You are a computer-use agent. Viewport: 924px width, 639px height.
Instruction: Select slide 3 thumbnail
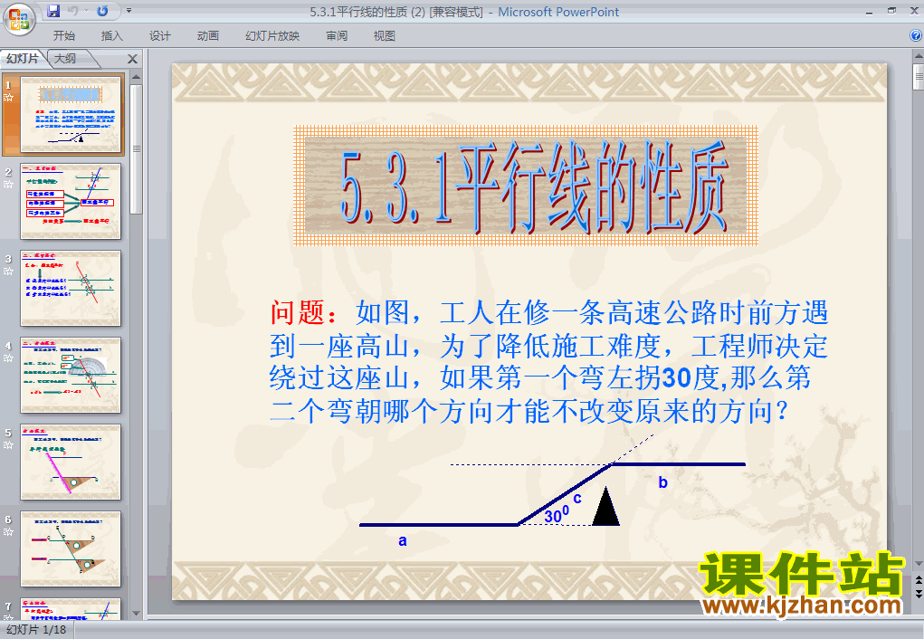coord(70,288)
